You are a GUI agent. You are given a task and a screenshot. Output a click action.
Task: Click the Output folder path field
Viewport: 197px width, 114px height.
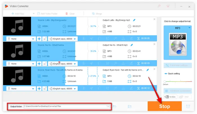(x=67, y=106)
